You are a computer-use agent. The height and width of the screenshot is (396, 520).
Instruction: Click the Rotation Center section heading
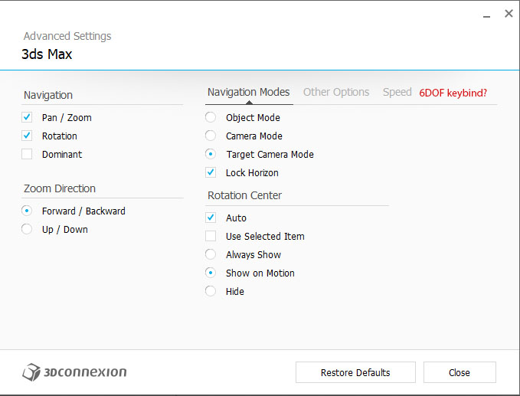[245, 195]
